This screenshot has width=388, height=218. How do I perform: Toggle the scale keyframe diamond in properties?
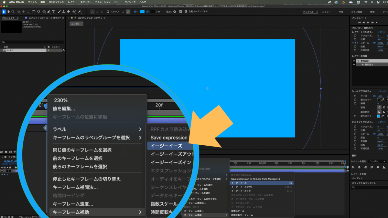point(355,43)
